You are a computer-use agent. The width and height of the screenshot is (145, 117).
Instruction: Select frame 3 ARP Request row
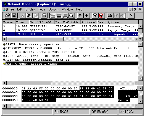[x=70, y=26]
